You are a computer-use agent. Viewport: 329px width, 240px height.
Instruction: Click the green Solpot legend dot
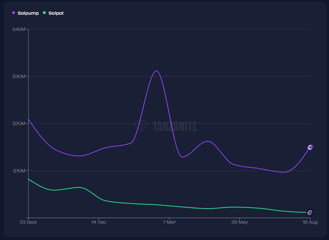point(45,13)
